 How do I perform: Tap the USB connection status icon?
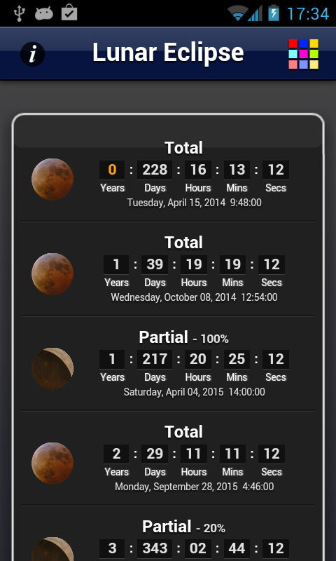click(x=19, y=13)
